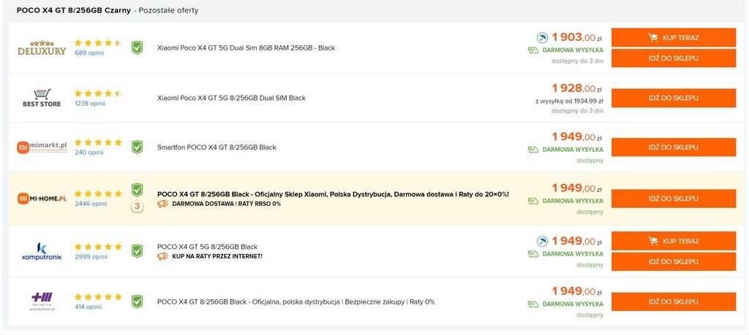Screen dimensions: 749x335
Task: Open the 2999 opinii reviews link
Action: 91,256
